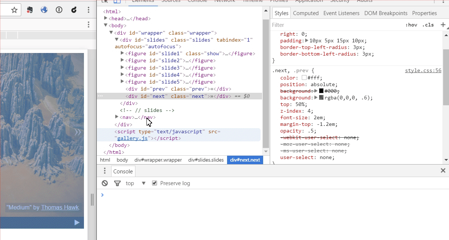
Task: Add a new style rule with plus icon
Action: pyautogui.click(x=443, y=25)
